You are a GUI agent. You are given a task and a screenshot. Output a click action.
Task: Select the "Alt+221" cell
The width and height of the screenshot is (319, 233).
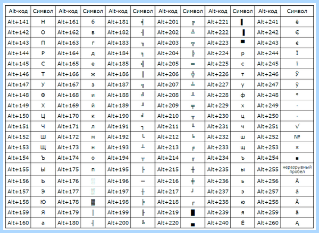(217, 22)
